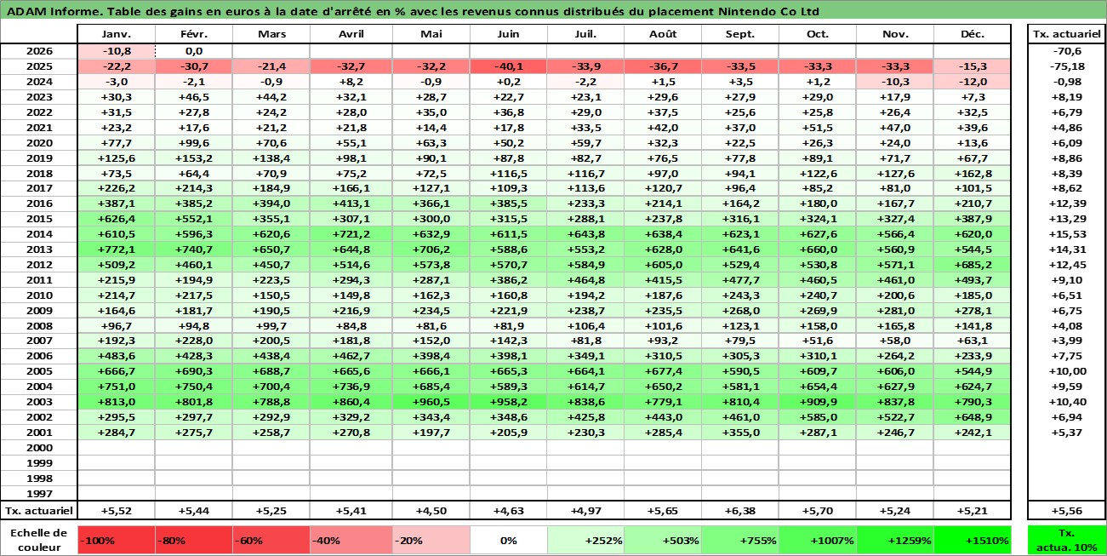Screen dimensions: 1107x556
Task: Click the +909,9 cell for Oct. 2003
Action: [x=818, y=402]
